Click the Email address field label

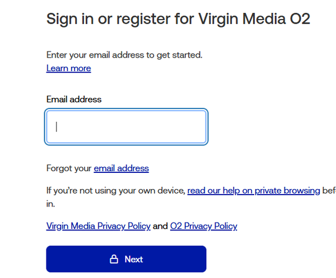tap(74, 99)
